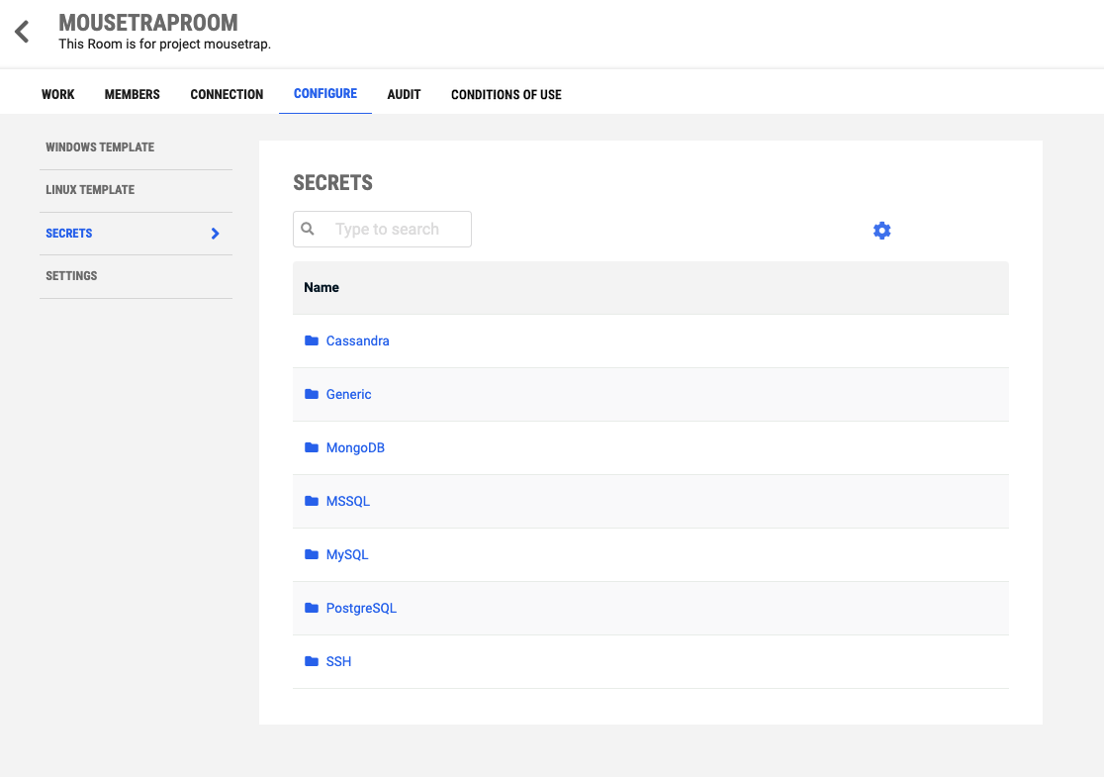Open the Audit tab
1104x777 pixels.
click(x=405, y=94)
